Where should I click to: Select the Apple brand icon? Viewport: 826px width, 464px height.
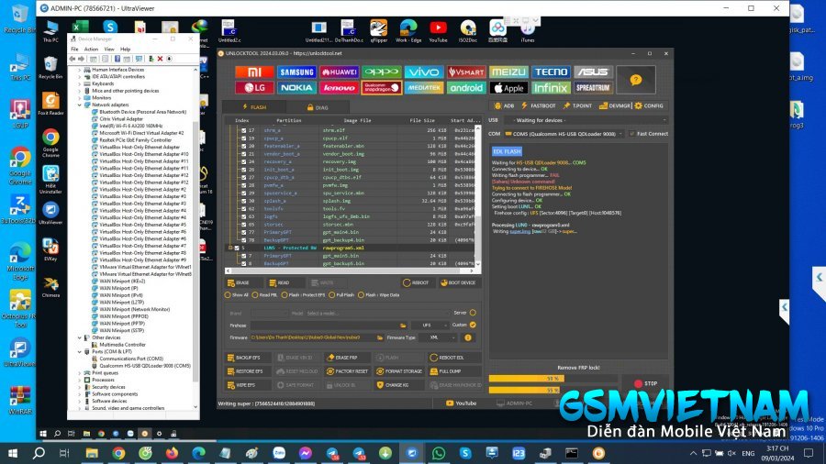pos(508,88)
